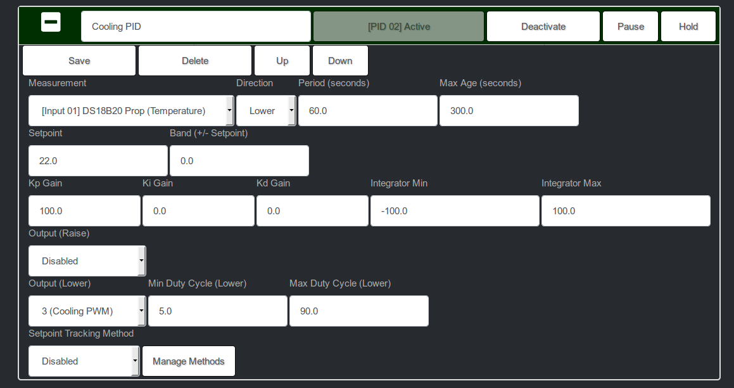Pause the PID controller
Screen dimensions: 734x388
(630, 26)
